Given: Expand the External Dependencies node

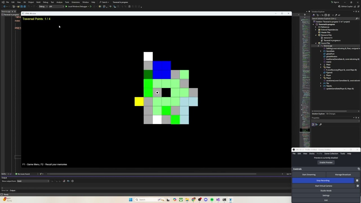Looking at the screenshot, I should 316,30.
